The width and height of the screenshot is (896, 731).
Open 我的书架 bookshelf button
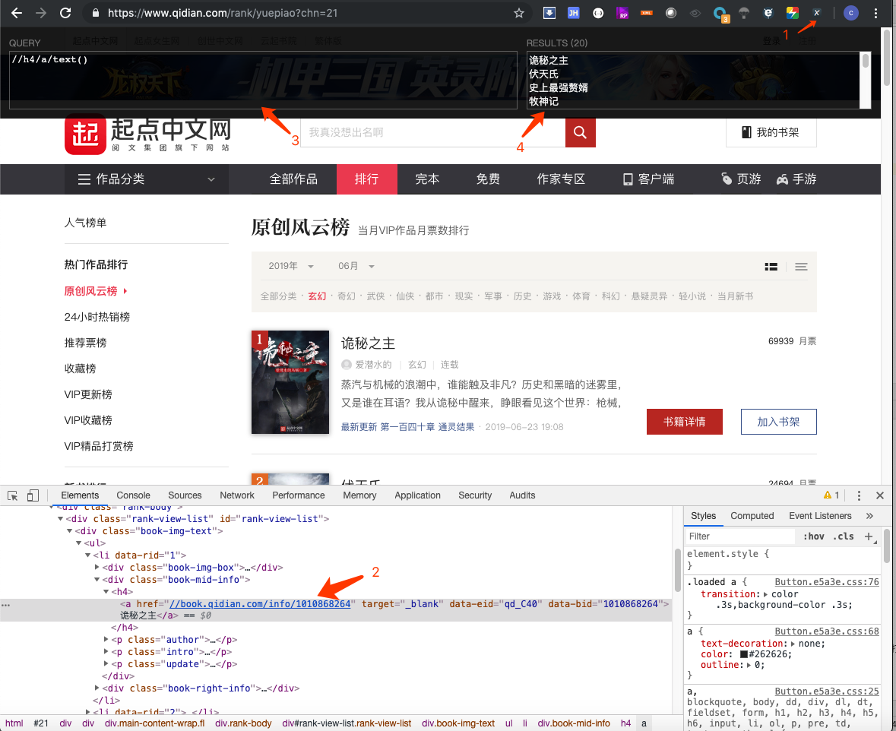click(x=771, y=132)
